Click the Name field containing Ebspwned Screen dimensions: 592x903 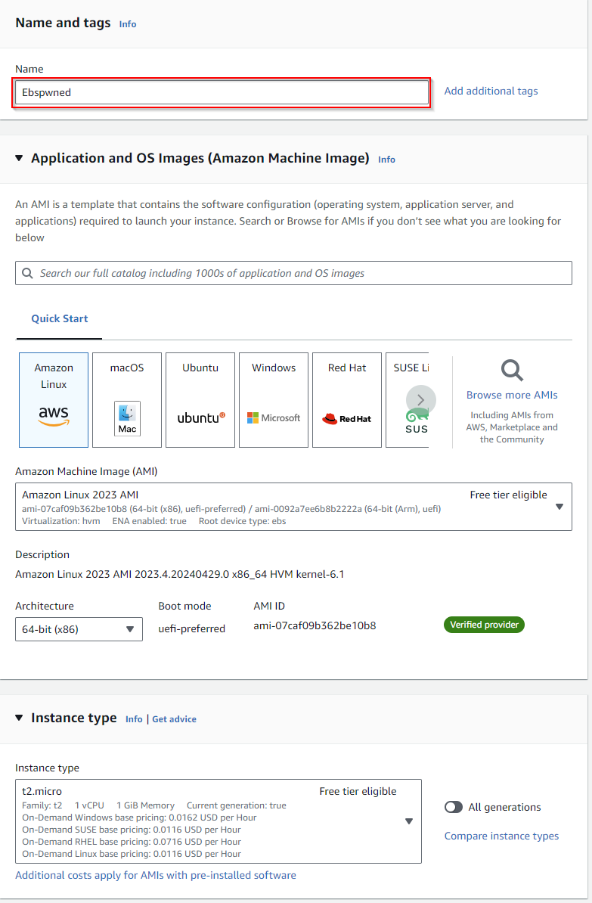point(221,92)
